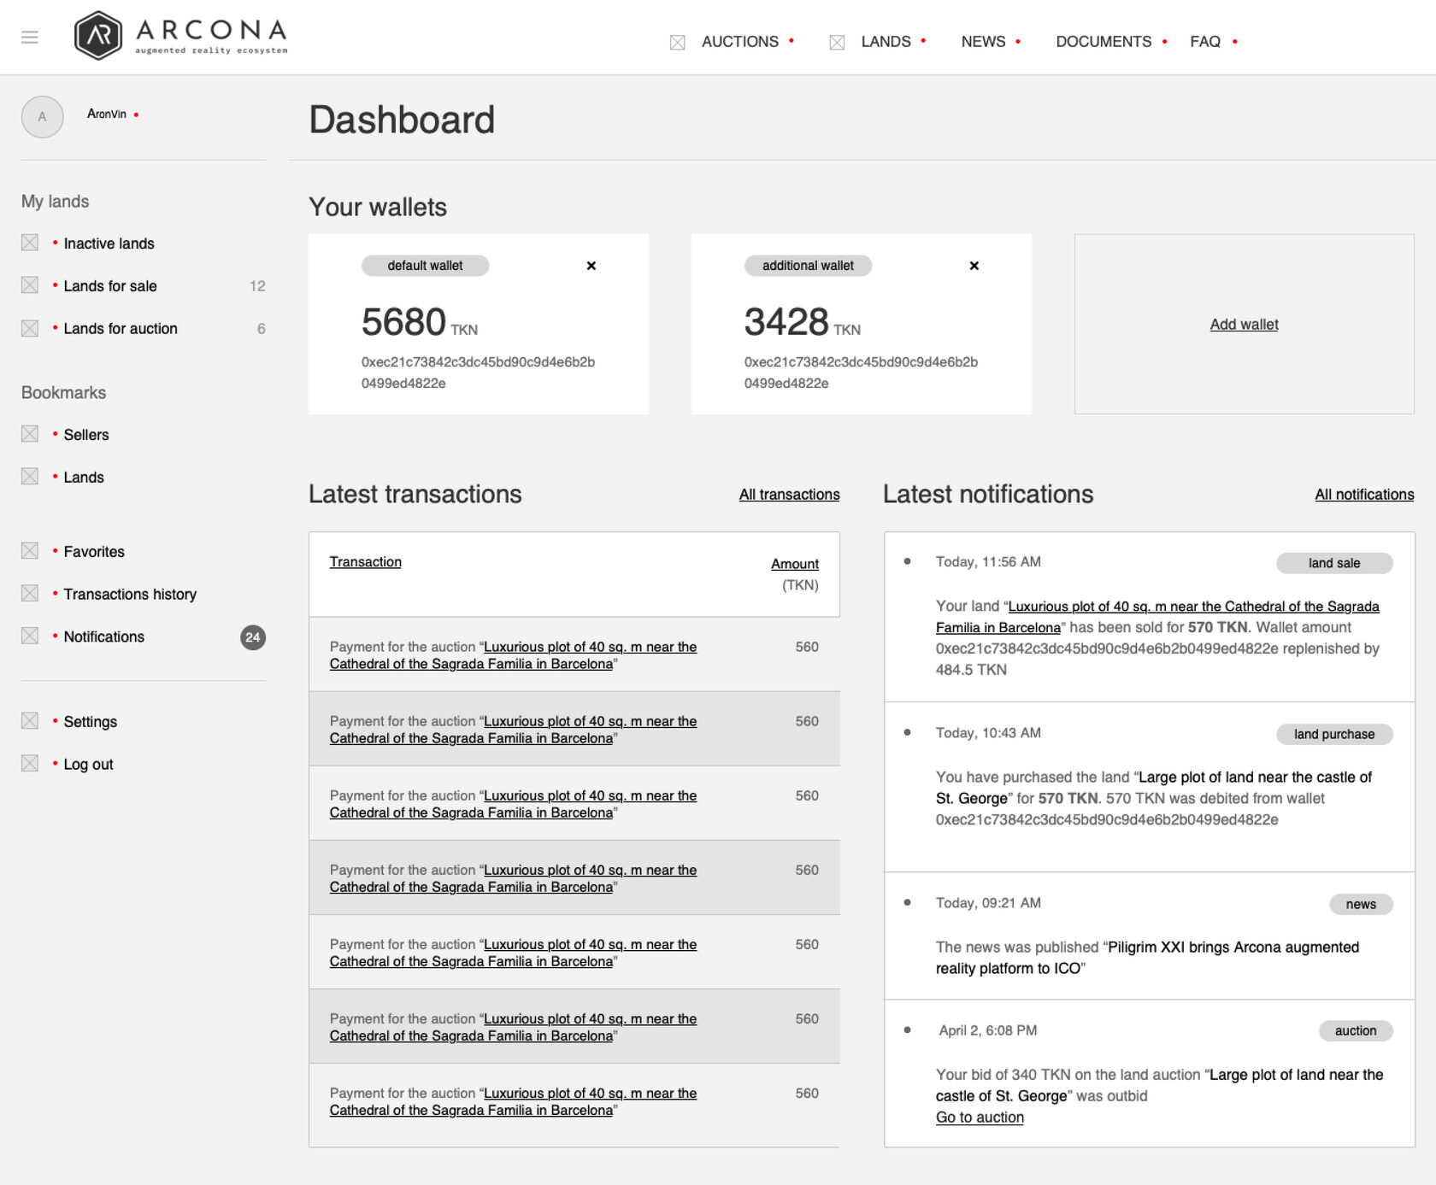Click the AronVin user avatar
Viewport: 1436px width, 1185px height.
click(43, 117)
